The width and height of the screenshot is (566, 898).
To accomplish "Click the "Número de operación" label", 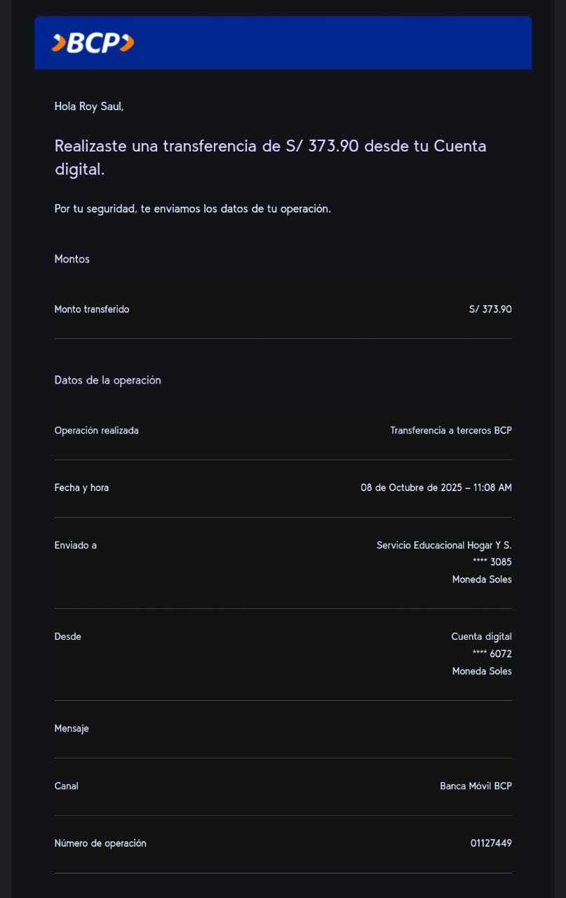I will click(x=100, y=843).
